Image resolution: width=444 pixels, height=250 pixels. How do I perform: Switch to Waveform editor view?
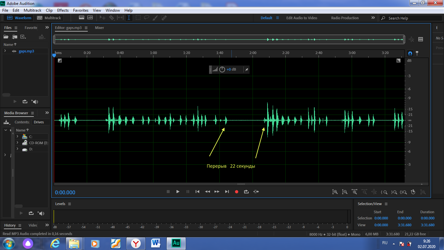tap(20, 18)
